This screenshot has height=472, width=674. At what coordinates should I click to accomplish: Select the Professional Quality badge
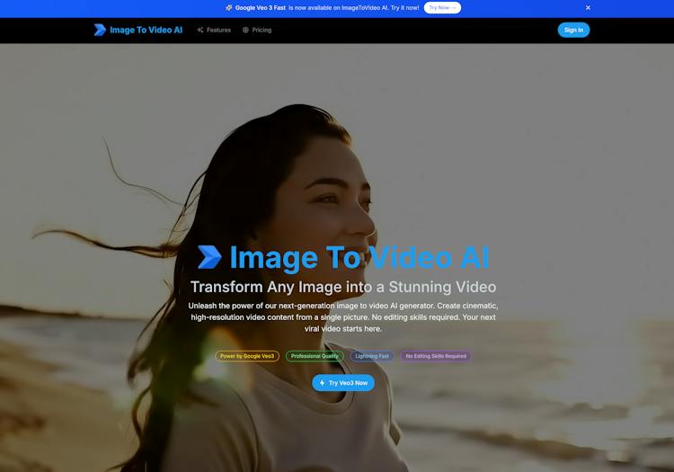tap(315, 356)
